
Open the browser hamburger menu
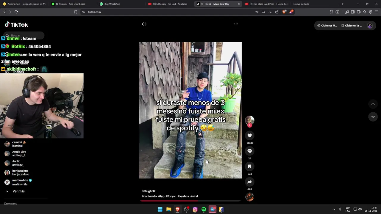[x=377, y=12]
